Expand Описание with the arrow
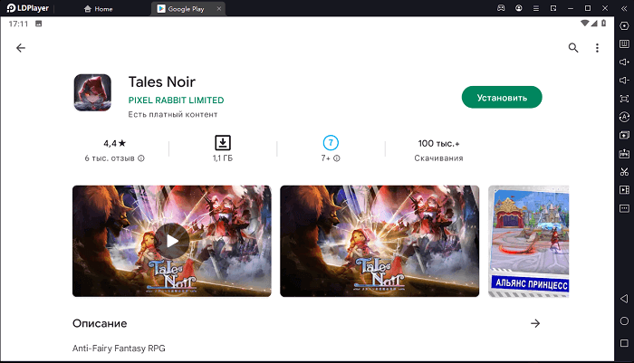634x363 pixels. click(535, 323)
